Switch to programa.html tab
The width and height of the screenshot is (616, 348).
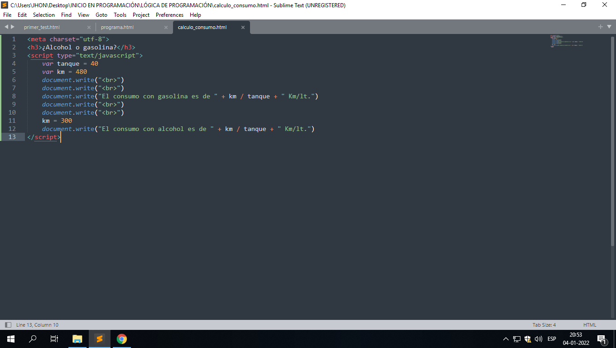[x=117, y=27]
